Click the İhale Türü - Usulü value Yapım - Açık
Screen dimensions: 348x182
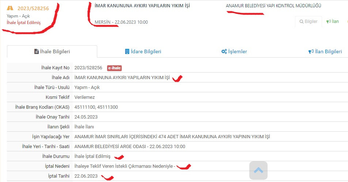pos(87,88)
